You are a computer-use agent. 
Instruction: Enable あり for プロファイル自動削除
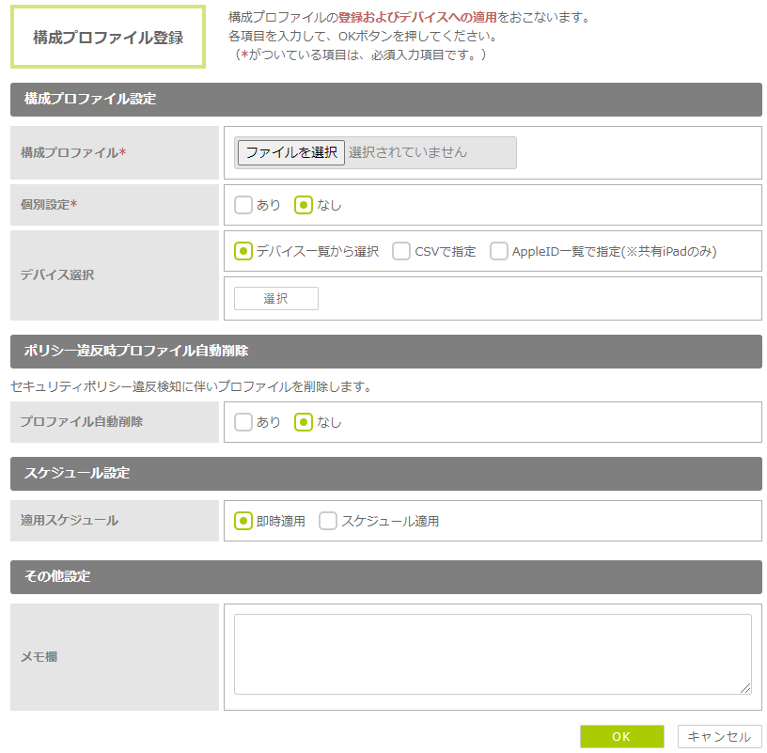point(243,422)
